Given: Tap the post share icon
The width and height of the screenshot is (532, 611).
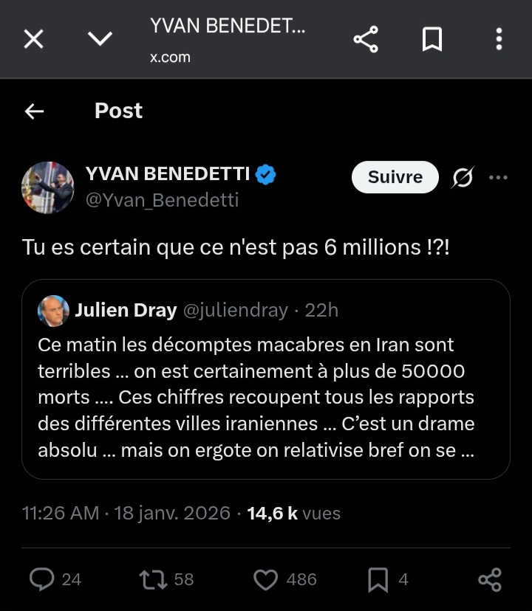Looking at the screenshot, I should 490,579.
